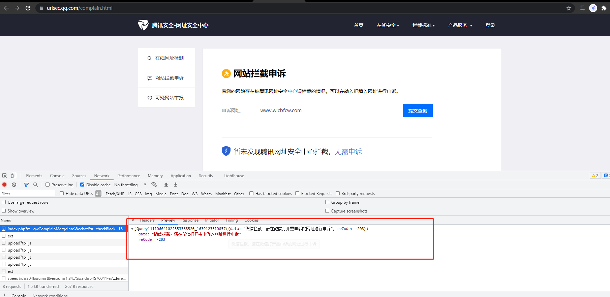Toggle the device toolbar icon
The height and width of the screenshot is (297, 610).
pos(13,176)
